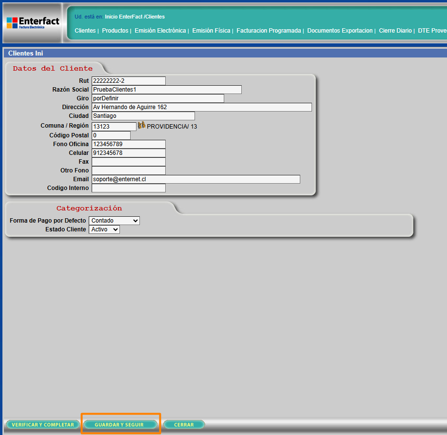Open Documentos Exportacion menu
The image size is (447, 435).
[x=340, y=31]
